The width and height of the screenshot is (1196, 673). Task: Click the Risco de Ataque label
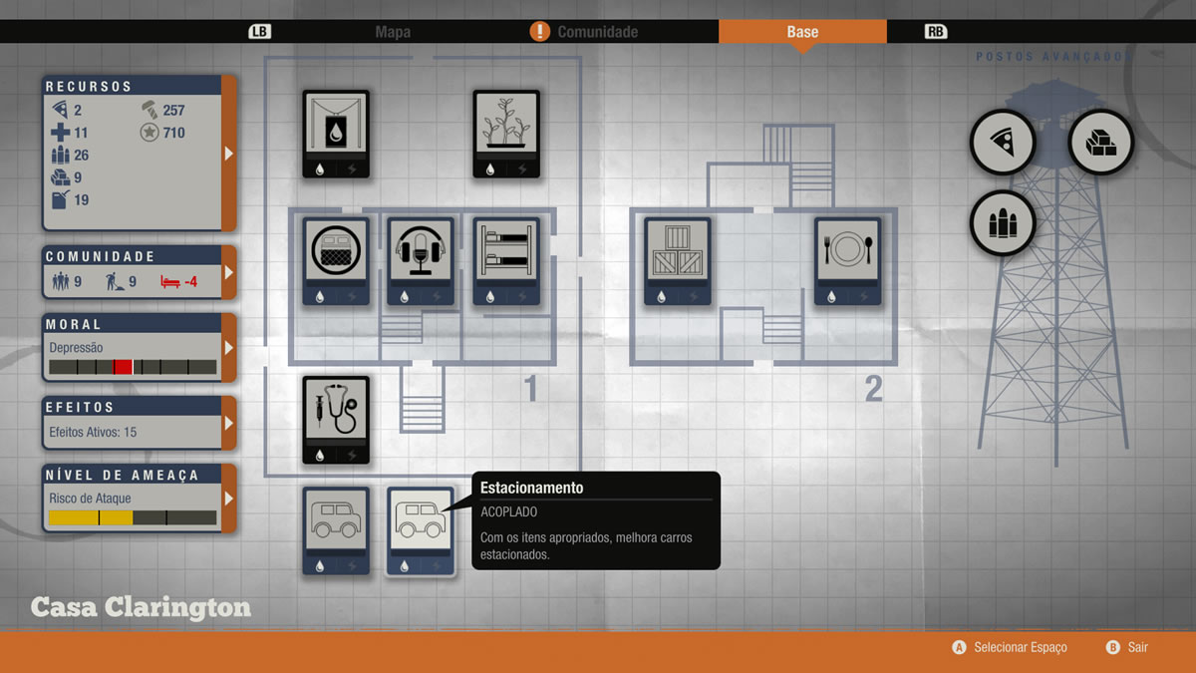coord(90,499)
